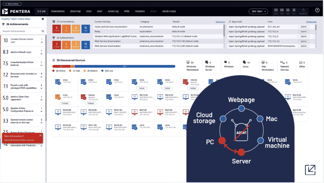Approve Spring4Shell payload for 172.19.2.4

tap(303, 31)
